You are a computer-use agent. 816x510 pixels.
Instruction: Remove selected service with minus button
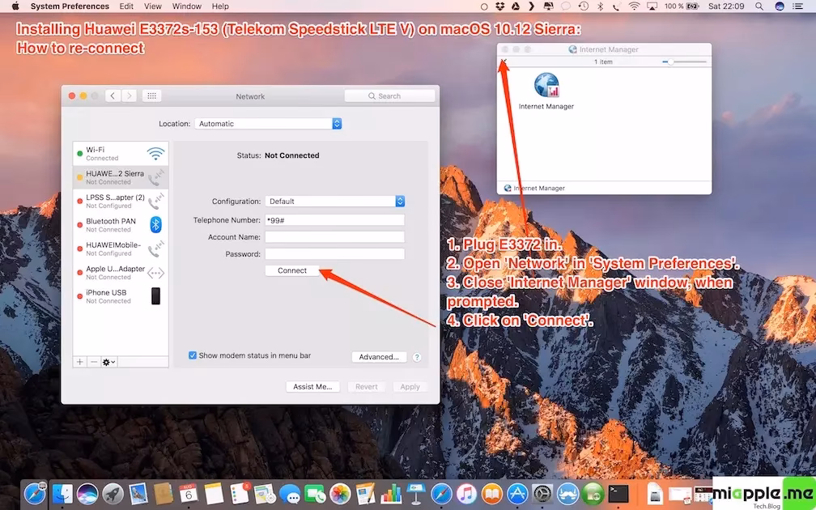coord(94,362)
